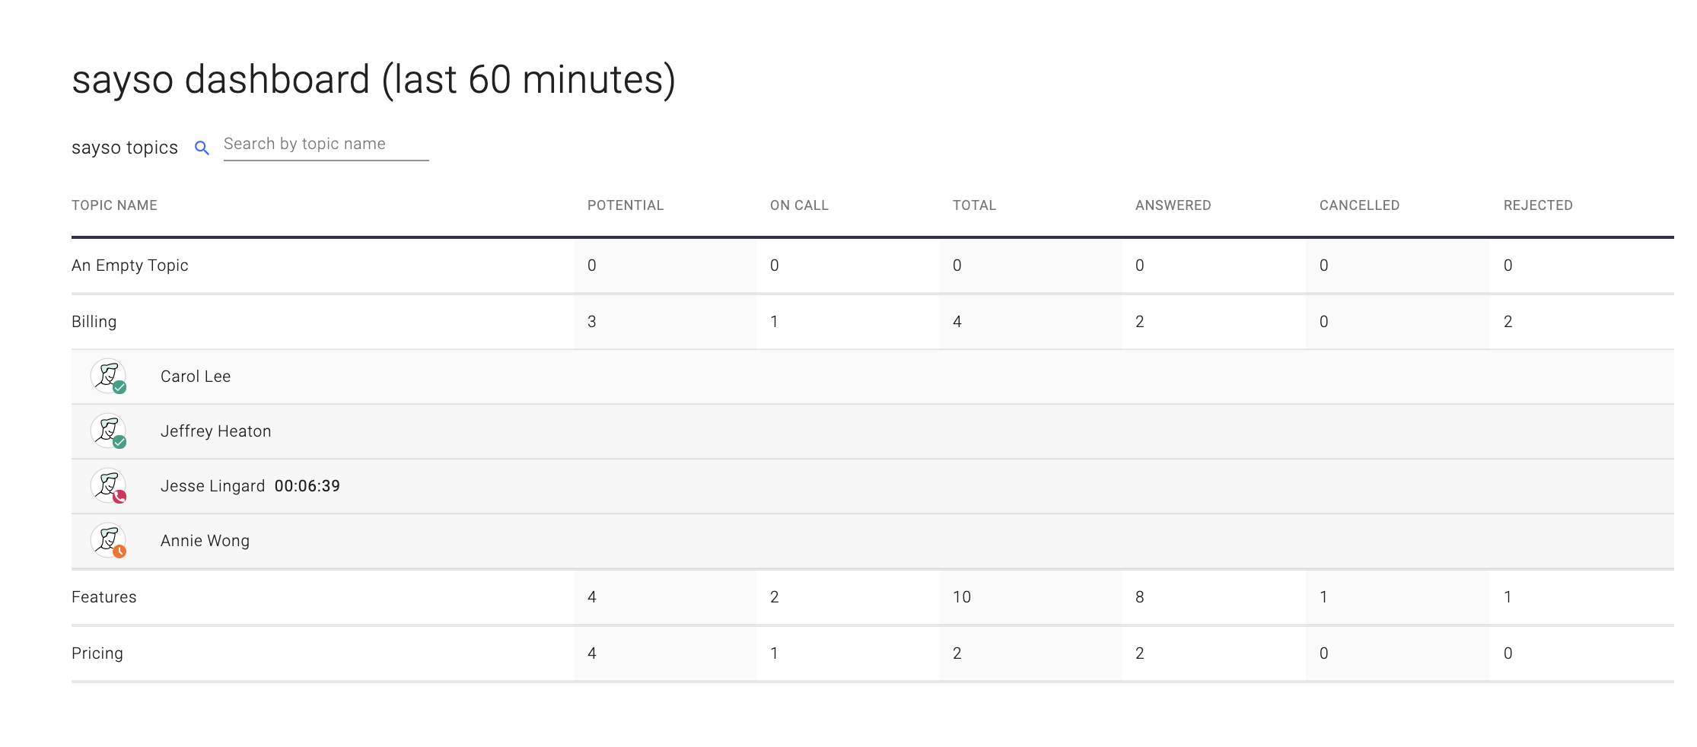The height and width of the screenshot is (747, 1697).
Task: Select Jesse Lingard's call timer 00:06:39
Action: (307, 486)
